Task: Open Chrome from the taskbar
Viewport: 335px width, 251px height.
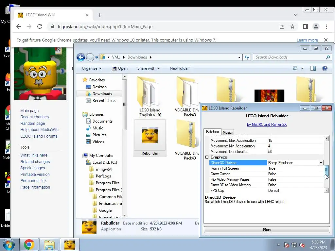Action: 29,244
